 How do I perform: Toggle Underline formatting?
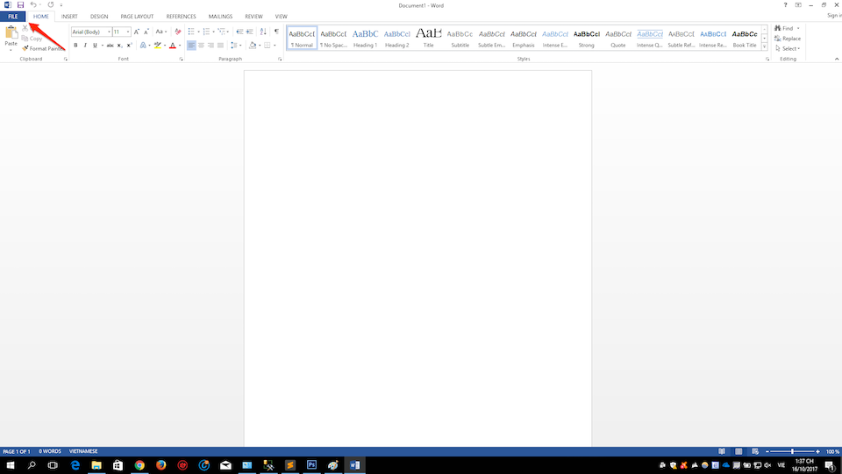95,46
